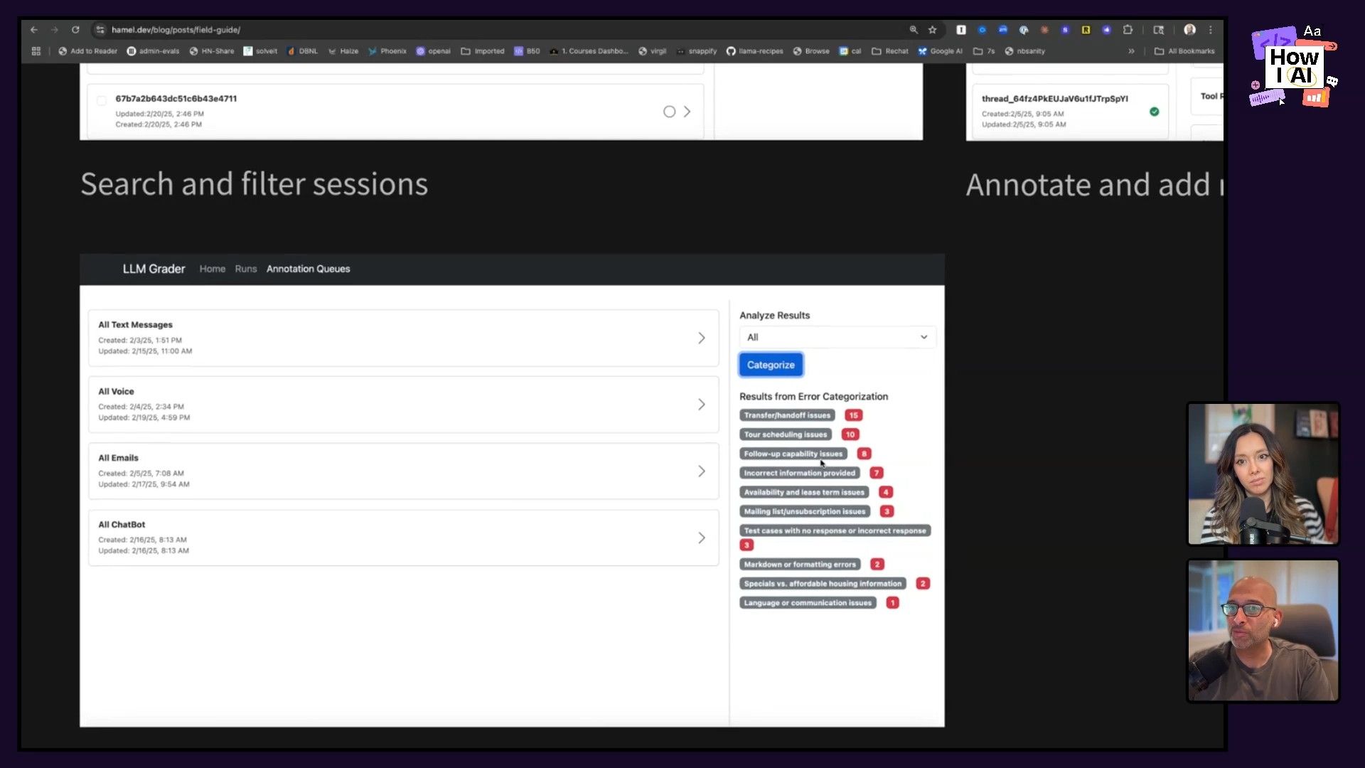Open the B50 bookmark
Screen dimensions: 1365x768
[x=527, y=51]
